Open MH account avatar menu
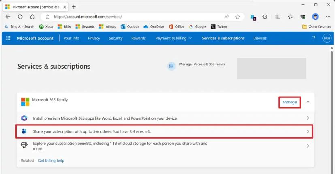335x174 pixels. click(327, 38)
